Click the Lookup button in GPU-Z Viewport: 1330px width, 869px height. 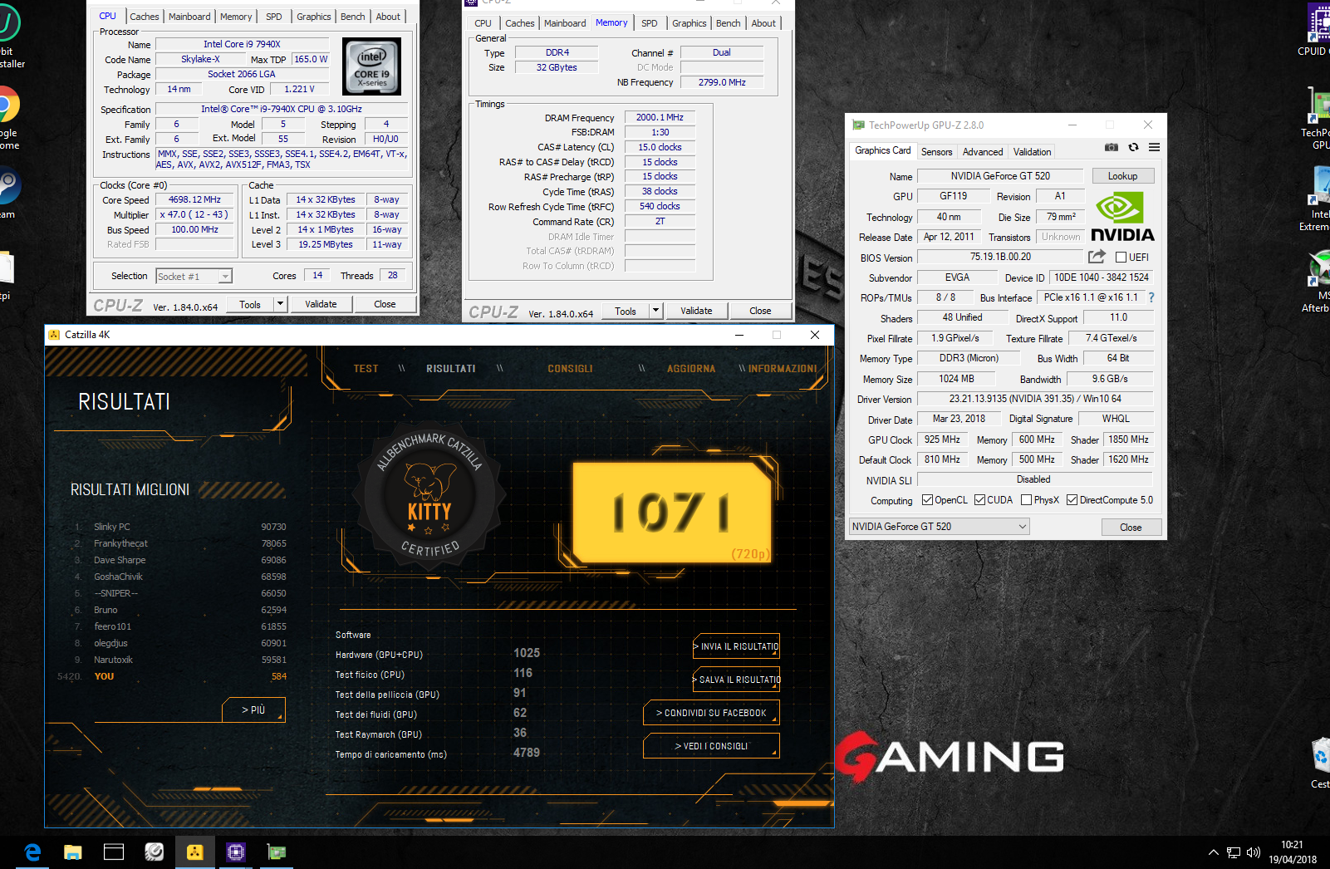click(x=1122, y=176)
